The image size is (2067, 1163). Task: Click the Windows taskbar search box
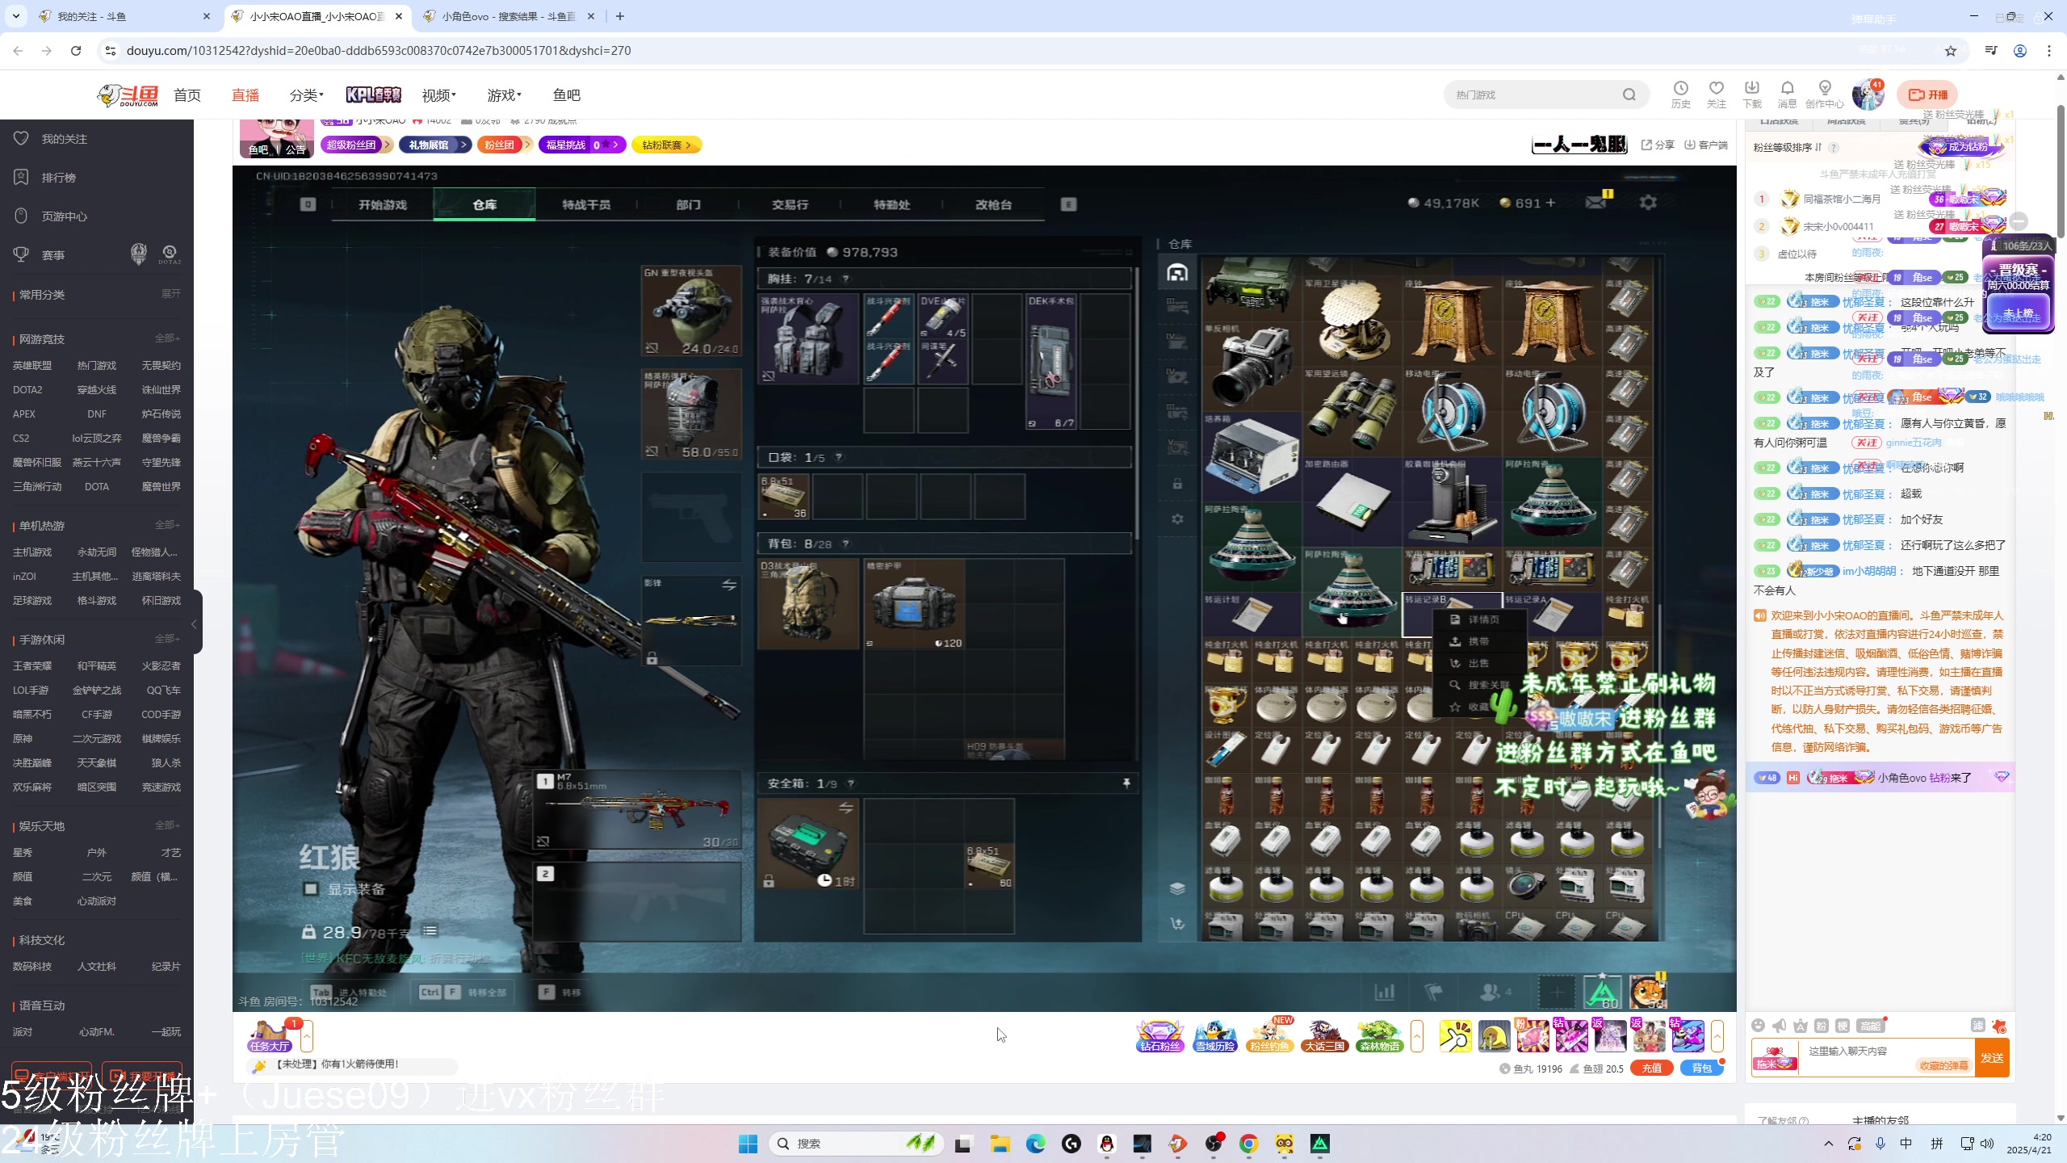(x=854, y=1144)
